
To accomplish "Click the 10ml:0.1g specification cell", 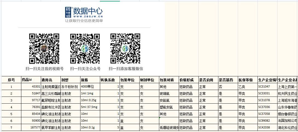I will coord(90,128).
